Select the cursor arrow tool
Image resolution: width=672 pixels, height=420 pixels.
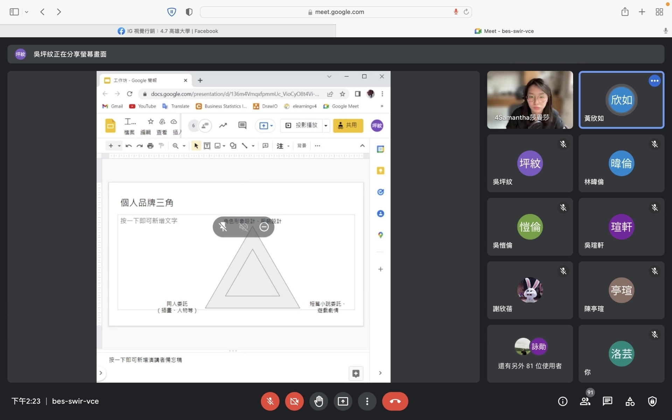click(196, 146)
